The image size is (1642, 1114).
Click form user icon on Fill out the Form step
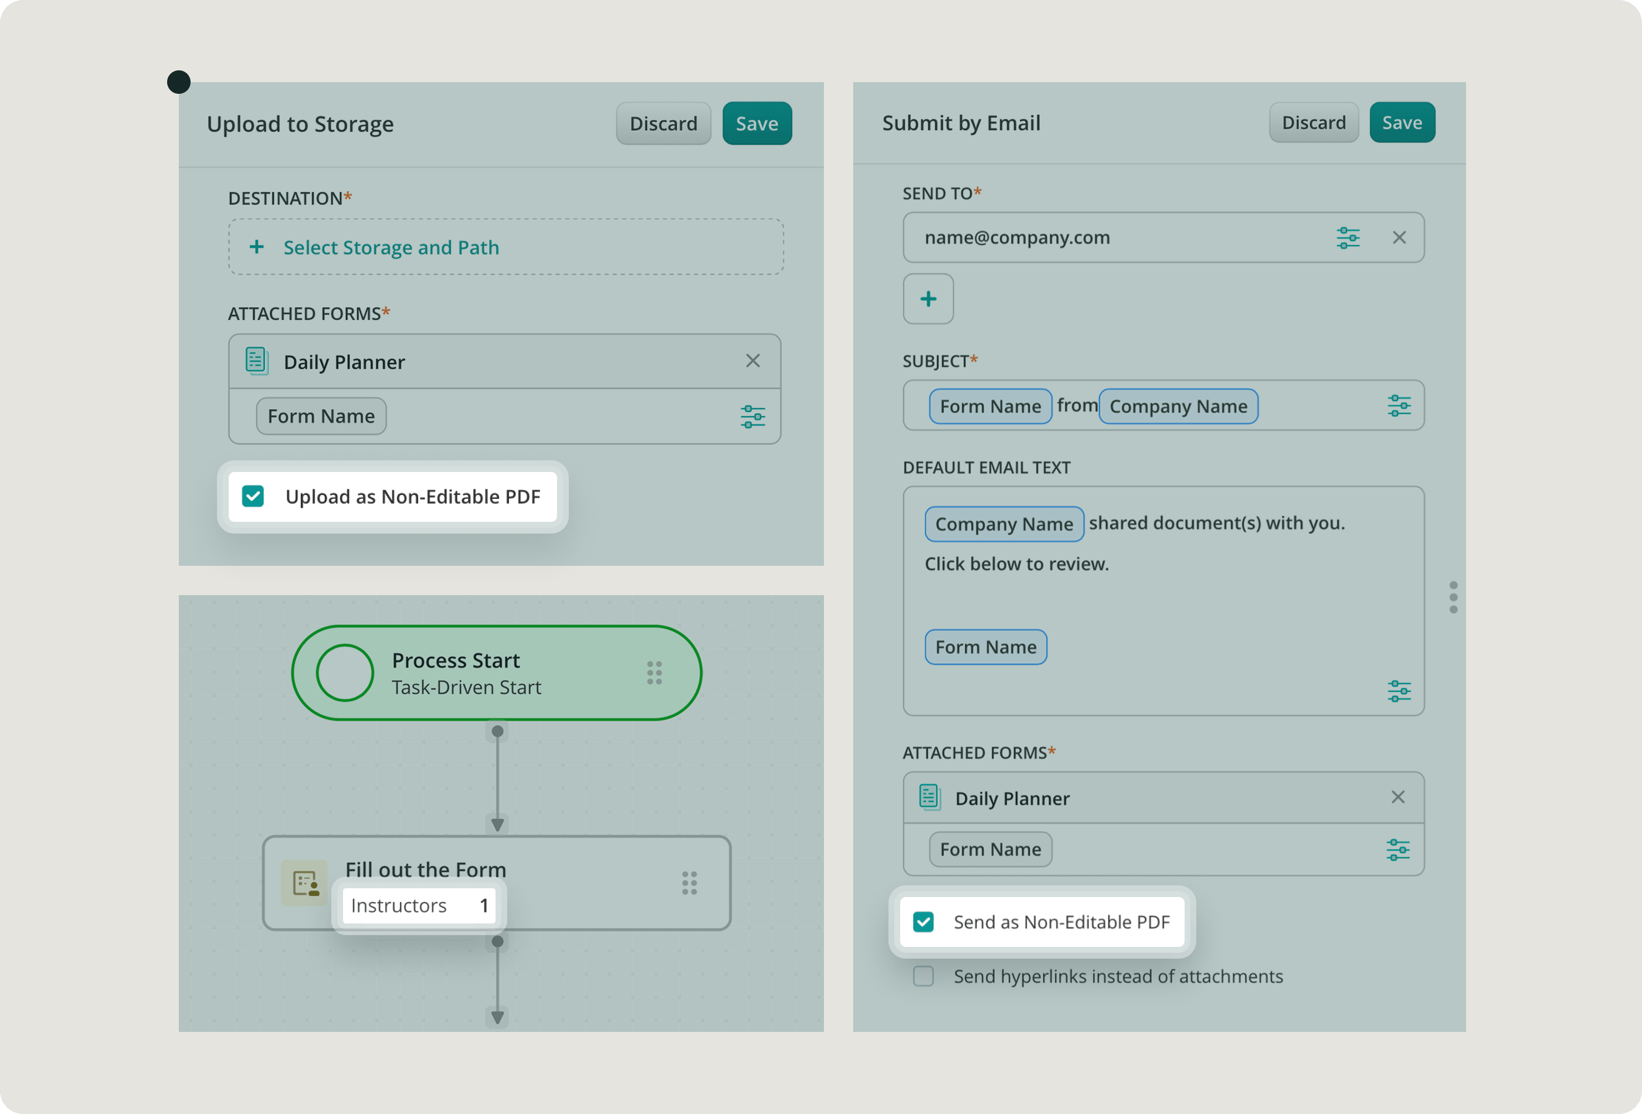[305, 883]
